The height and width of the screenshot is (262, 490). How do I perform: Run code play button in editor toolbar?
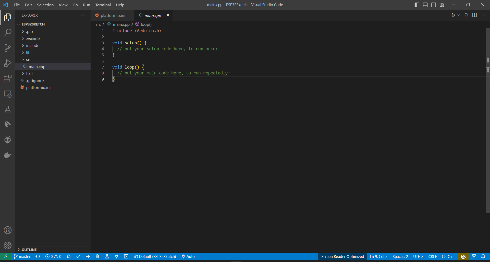click(453, 15)
